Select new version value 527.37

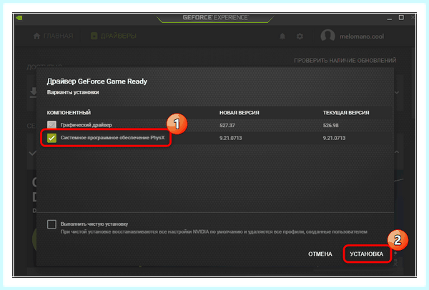(x=227, y=126)
